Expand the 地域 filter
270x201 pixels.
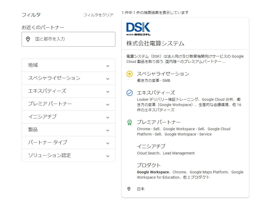tap(68, 65)
